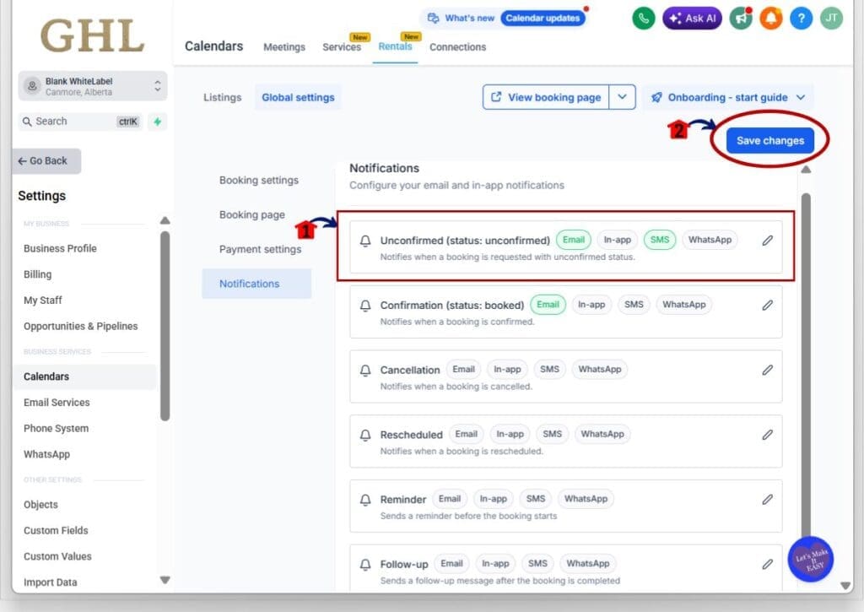Screen dimensions: 864x612
Task: Click the bell icon beside Follow-up
Action: point(365,565)
